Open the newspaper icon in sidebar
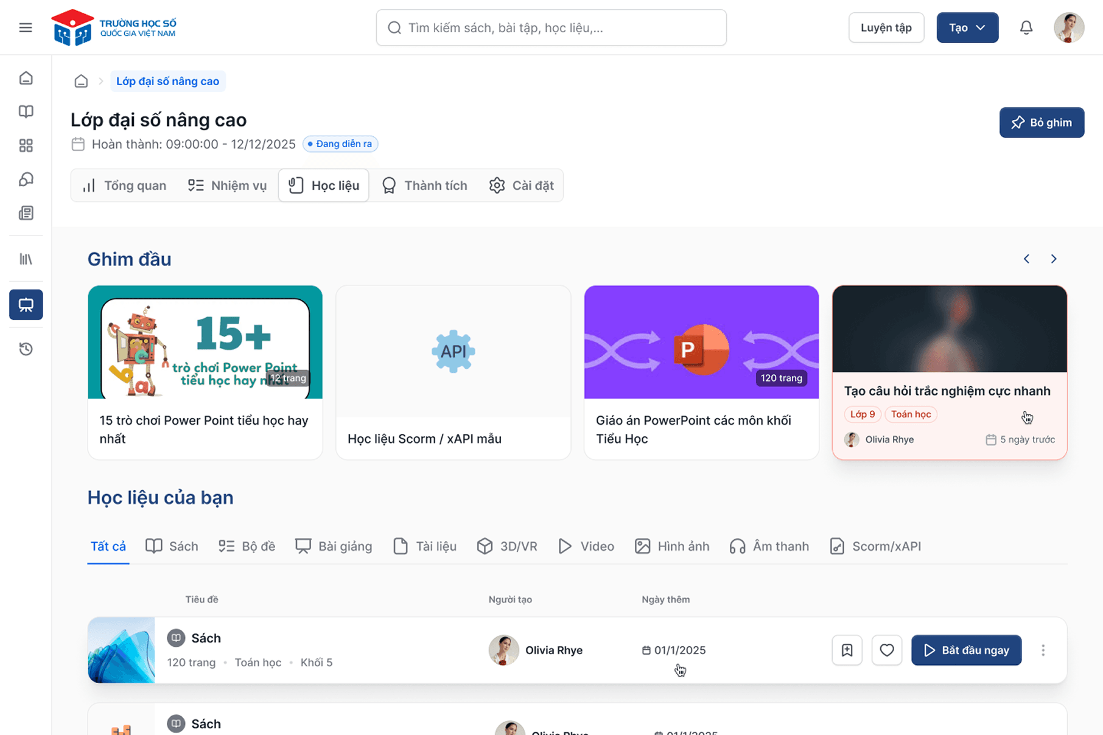1103x735 pixels. tap(26, 213)
